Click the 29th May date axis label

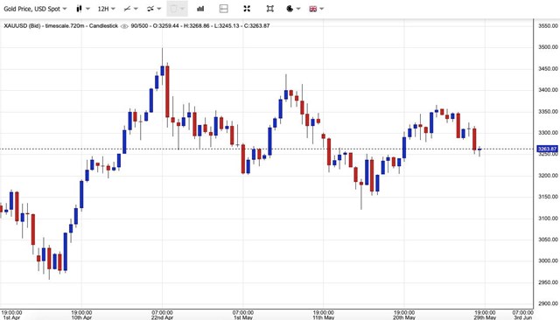click(485, 317)
